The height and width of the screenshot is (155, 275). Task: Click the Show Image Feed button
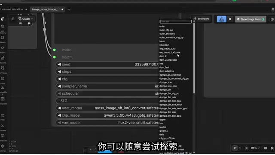251,19
